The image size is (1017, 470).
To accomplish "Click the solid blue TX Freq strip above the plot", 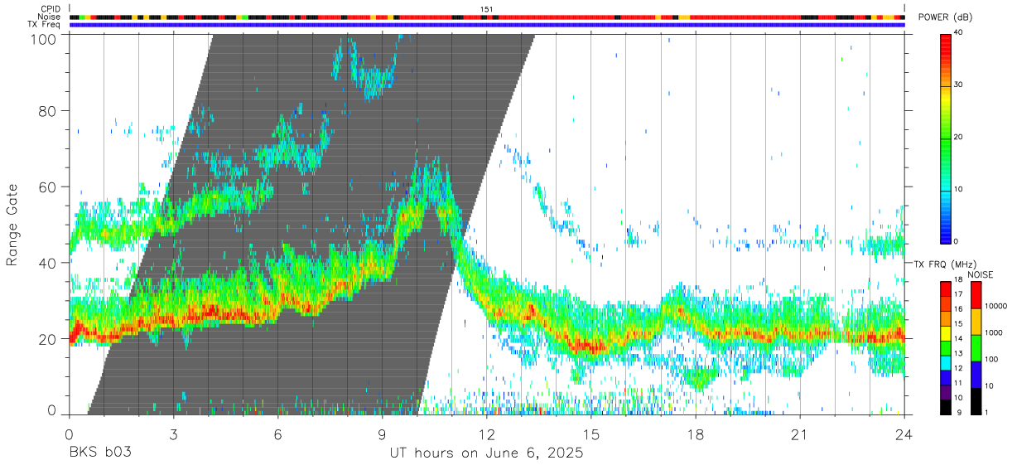I will 487,25.
